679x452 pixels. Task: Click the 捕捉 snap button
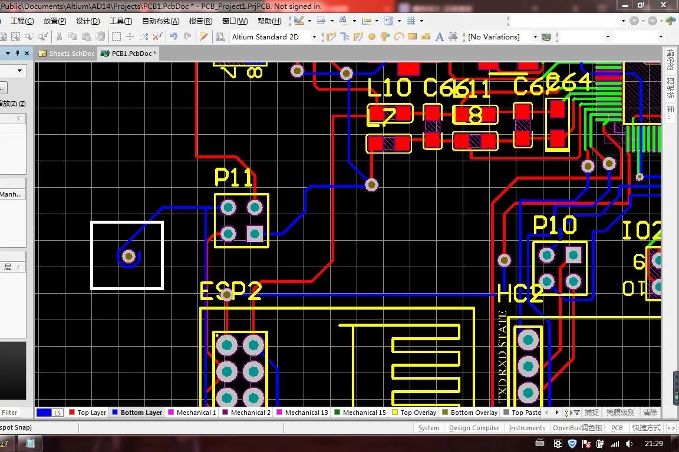(592, 413)
